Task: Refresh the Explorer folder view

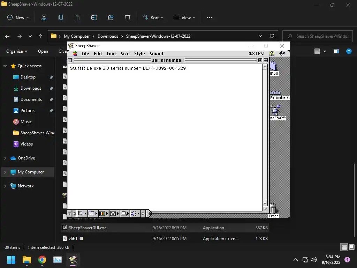Action: point(272,36)
